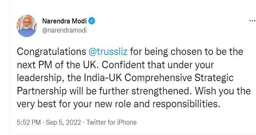
Task: Click the phrase Wish you the
Action: (x=223, y=91)
